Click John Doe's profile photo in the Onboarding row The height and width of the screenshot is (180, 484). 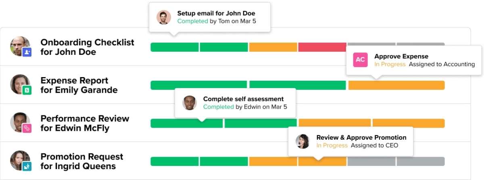[x=19, y=46]
